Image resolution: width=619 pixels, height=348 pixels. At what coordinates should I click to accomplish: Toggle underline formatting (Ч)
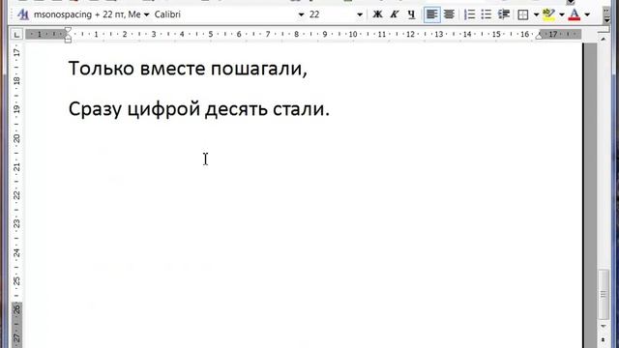pos(411,14)
